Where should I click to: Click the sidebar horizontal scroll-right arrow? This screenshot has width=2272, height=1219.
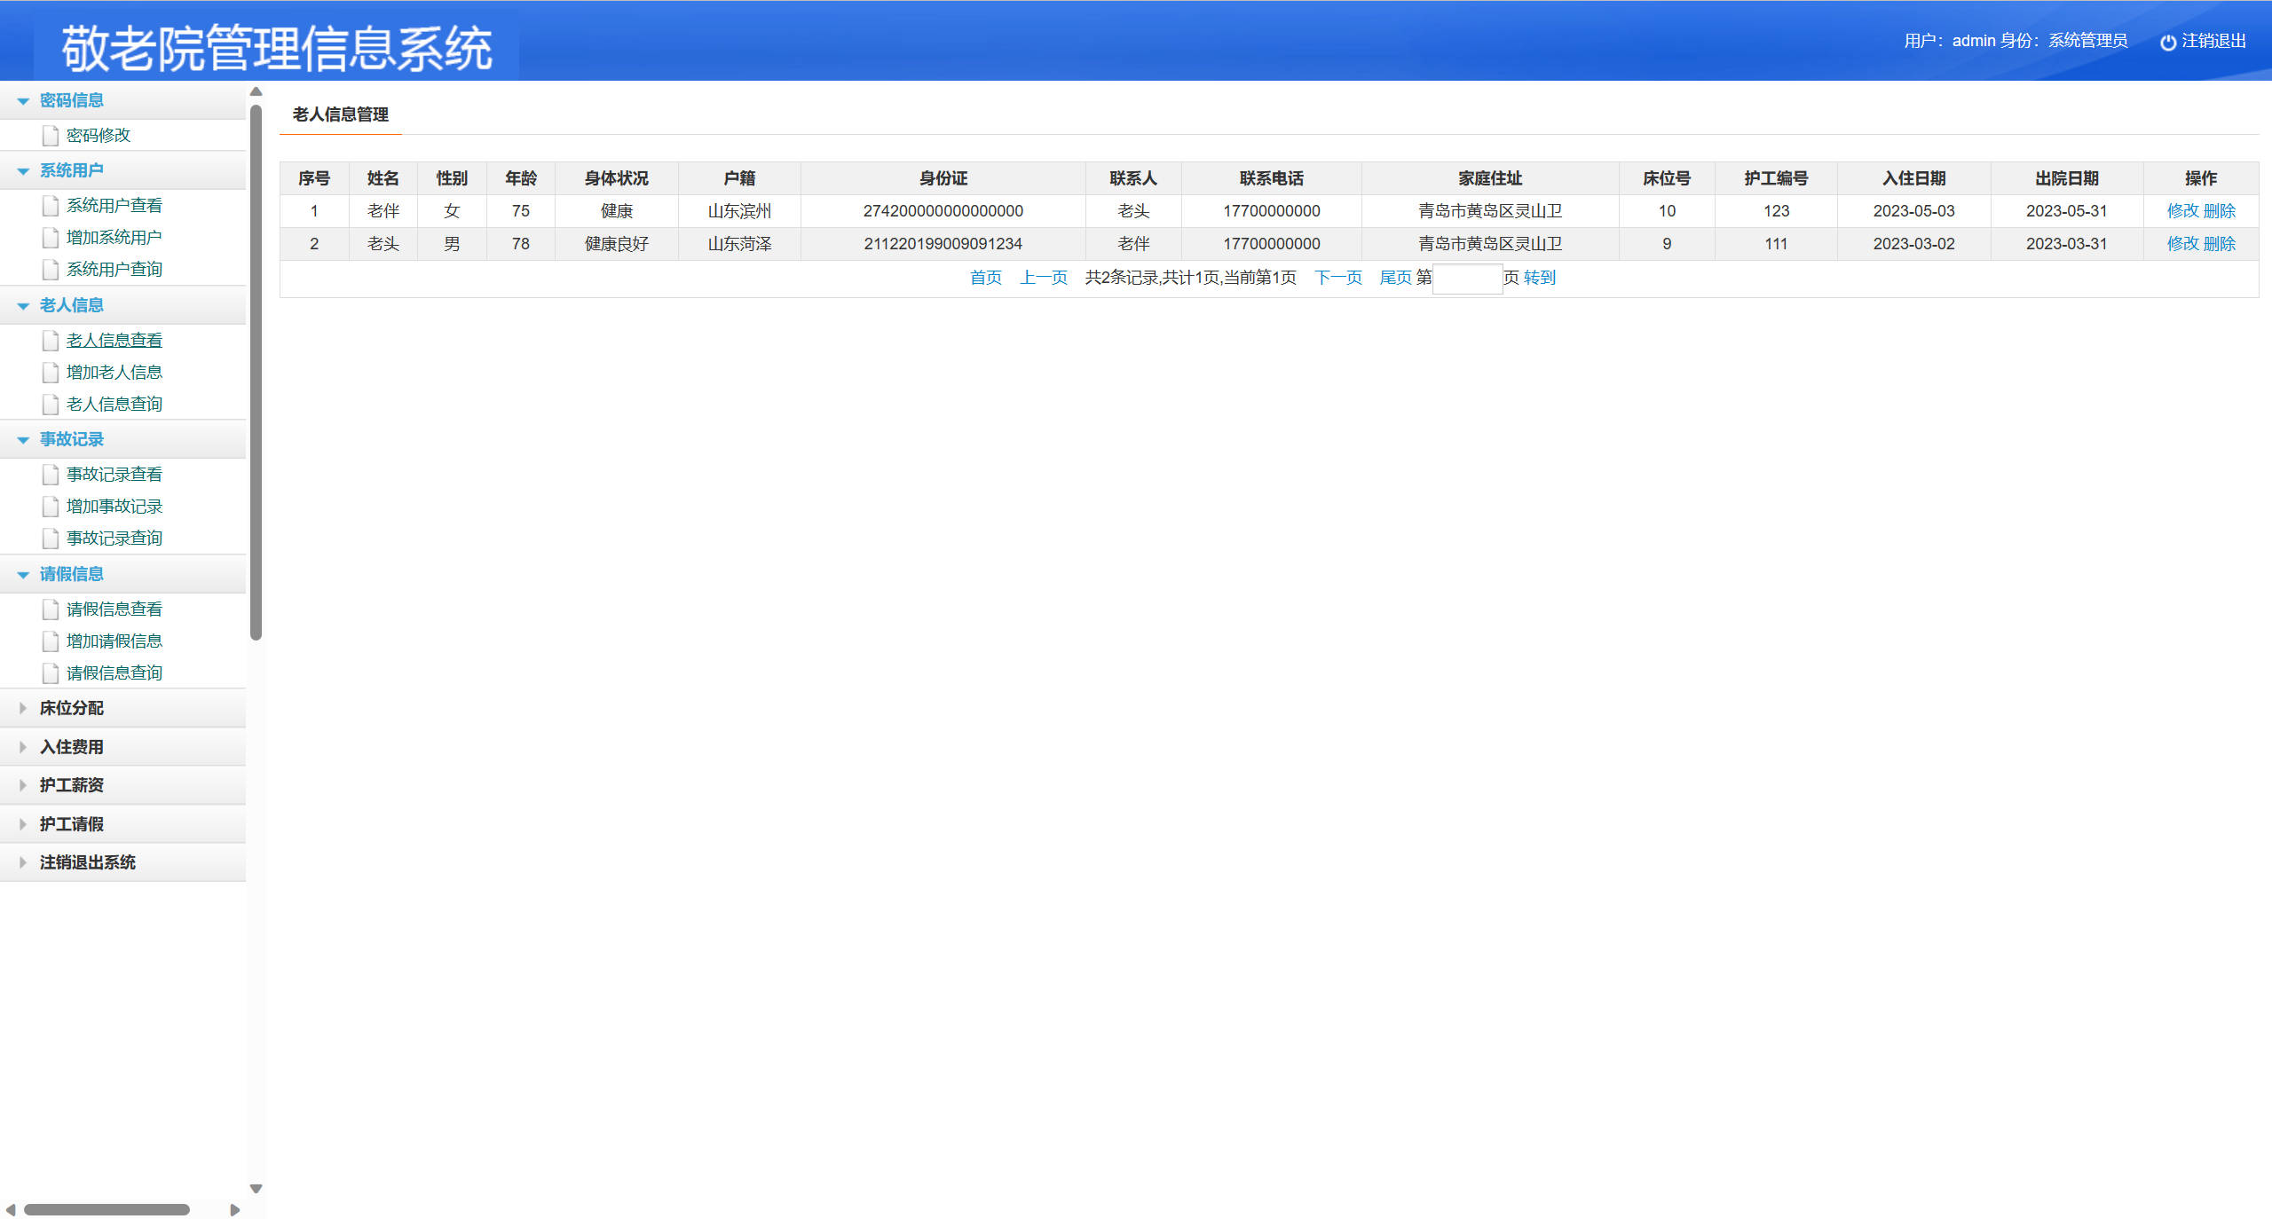(x=234, y=1209)
